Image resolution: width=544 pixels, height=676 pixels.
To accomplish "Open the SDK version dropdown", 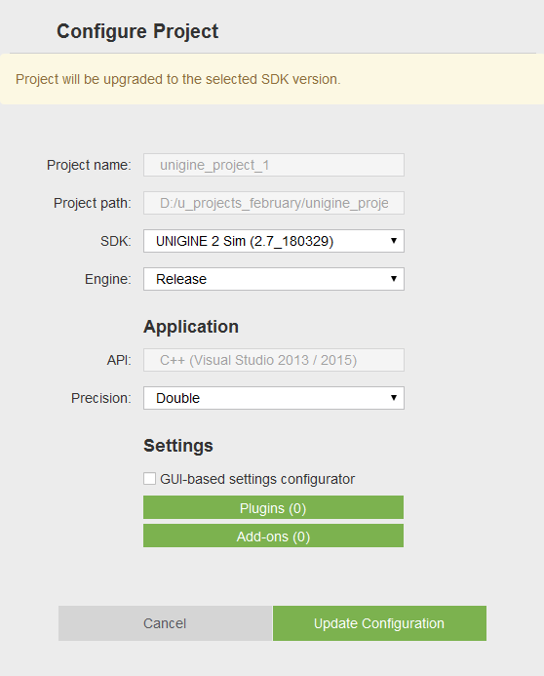I will tap(274, 241).
